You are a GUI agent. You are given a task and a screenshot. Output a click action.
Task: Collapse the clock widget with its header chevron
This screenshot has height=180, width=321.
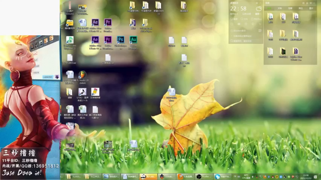pyautogui.click(x=260, y=3)
